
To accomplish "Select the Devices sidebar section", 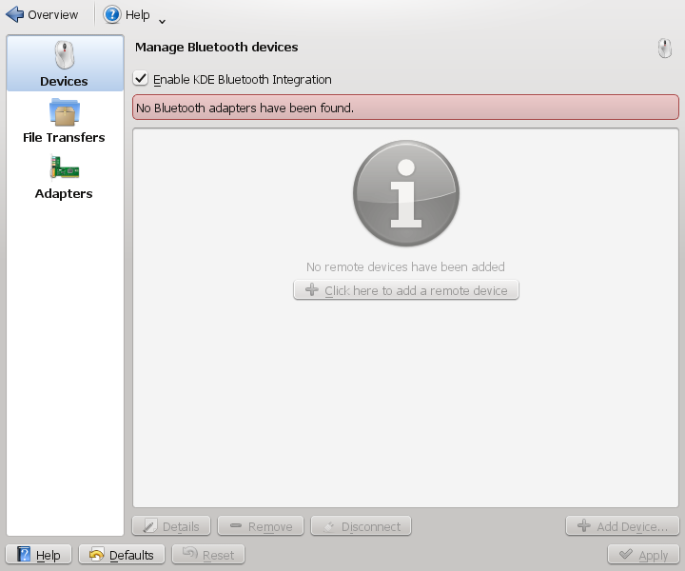I will (65, 64).
